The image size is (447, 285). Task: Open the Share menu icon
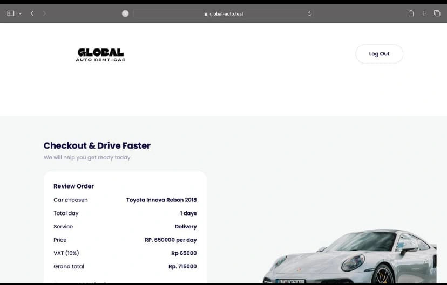click(x=411, y=13)
